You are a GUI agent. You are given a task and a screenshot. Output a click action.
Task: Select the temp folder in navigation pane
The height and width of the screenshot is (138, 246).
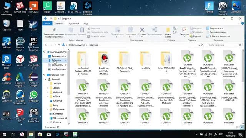click(x=55, y=105)
